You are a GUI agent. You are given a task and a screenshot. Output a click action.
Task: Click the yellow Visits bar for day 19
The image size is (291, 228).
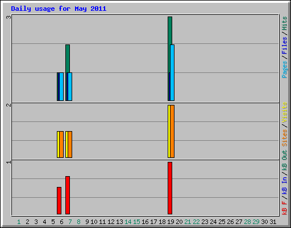(169, 131)
